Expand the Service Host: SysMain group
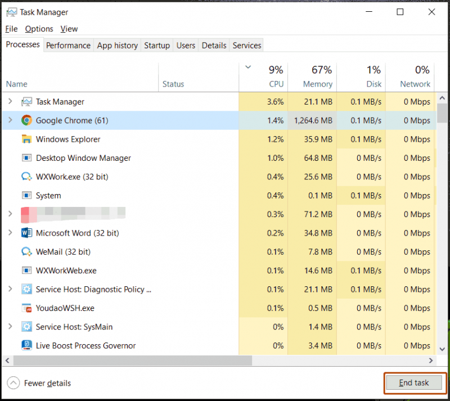 tap(10, 326)
